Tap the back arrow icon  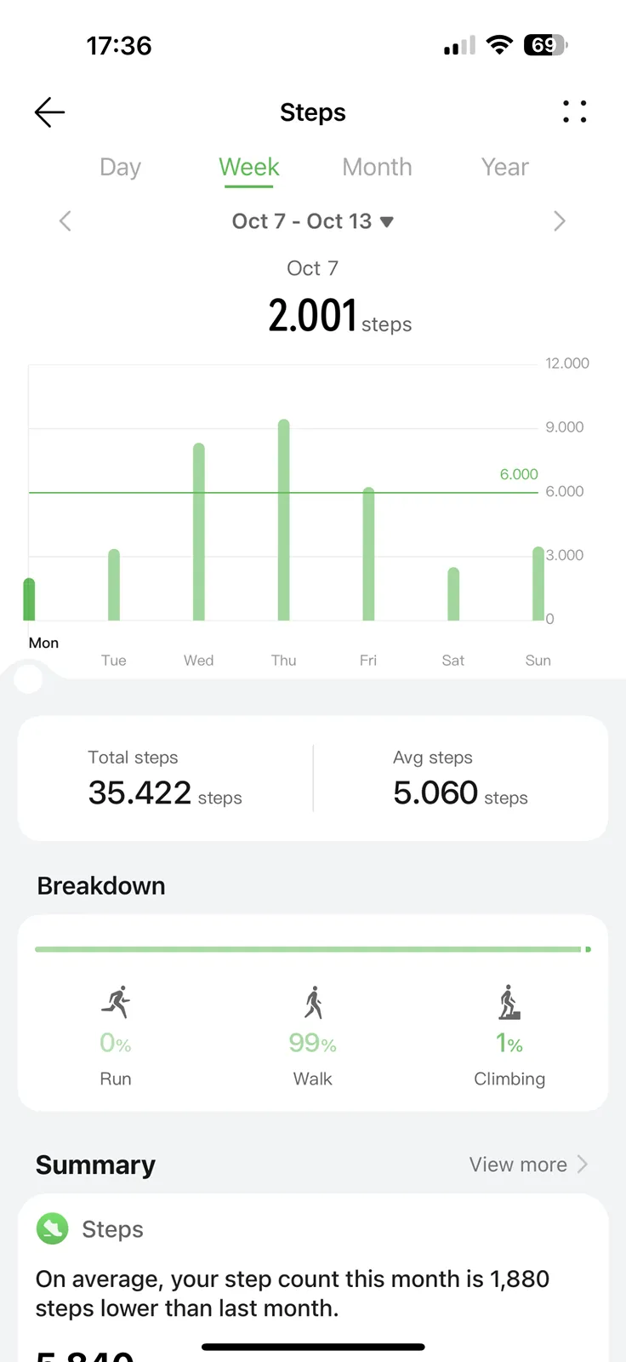click(x=49, y=112)
